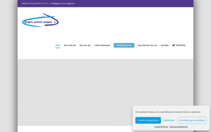Click the SPENDEN menu text

pos(181,45)
